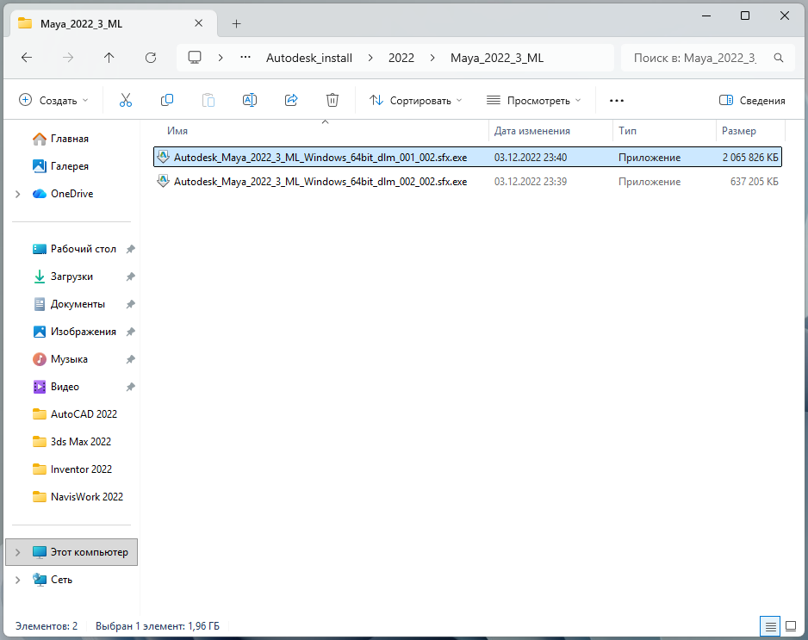Image resolution: width=808 pixels, height=640 pixels.
Task: Select Этот компьютер in navigation pane
Action: [x=71, y=552]
